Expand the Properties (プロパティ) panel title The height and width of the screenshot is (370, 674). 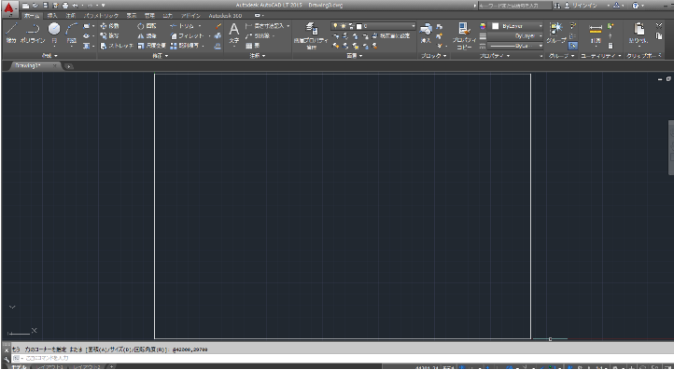(x=495, y=56)
